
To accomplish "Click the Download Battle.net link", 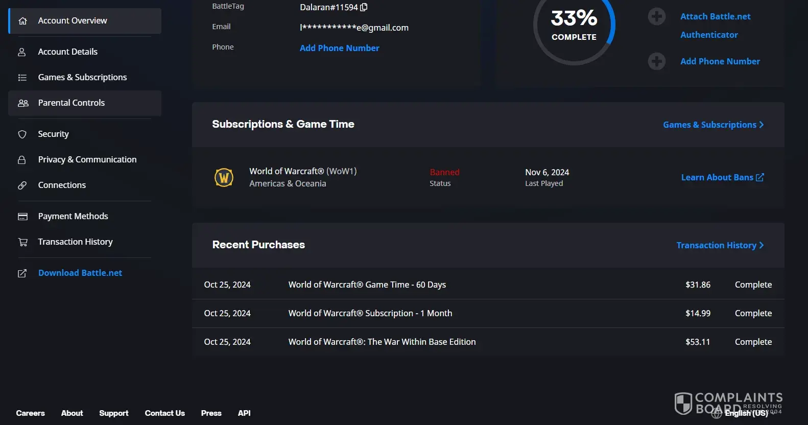I will pyautogui.click(x=80, y=273).
